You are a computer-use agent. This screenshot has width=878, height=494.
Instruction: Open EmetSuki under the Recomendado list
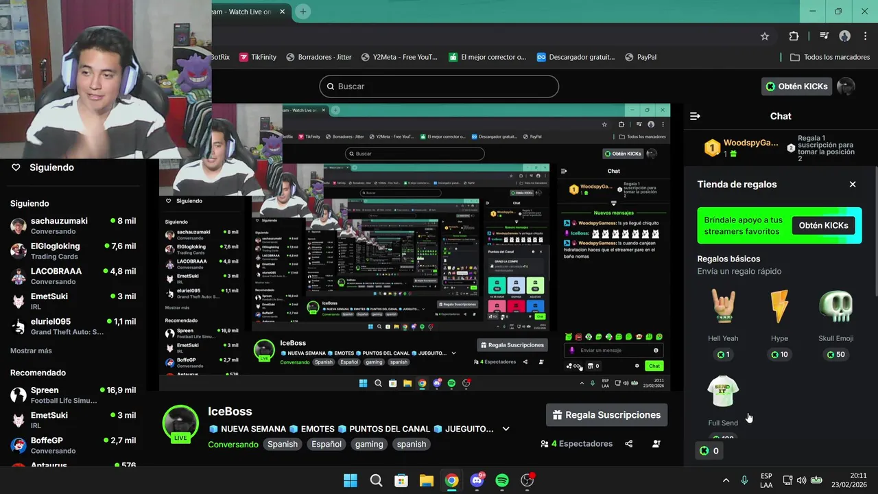73,420
